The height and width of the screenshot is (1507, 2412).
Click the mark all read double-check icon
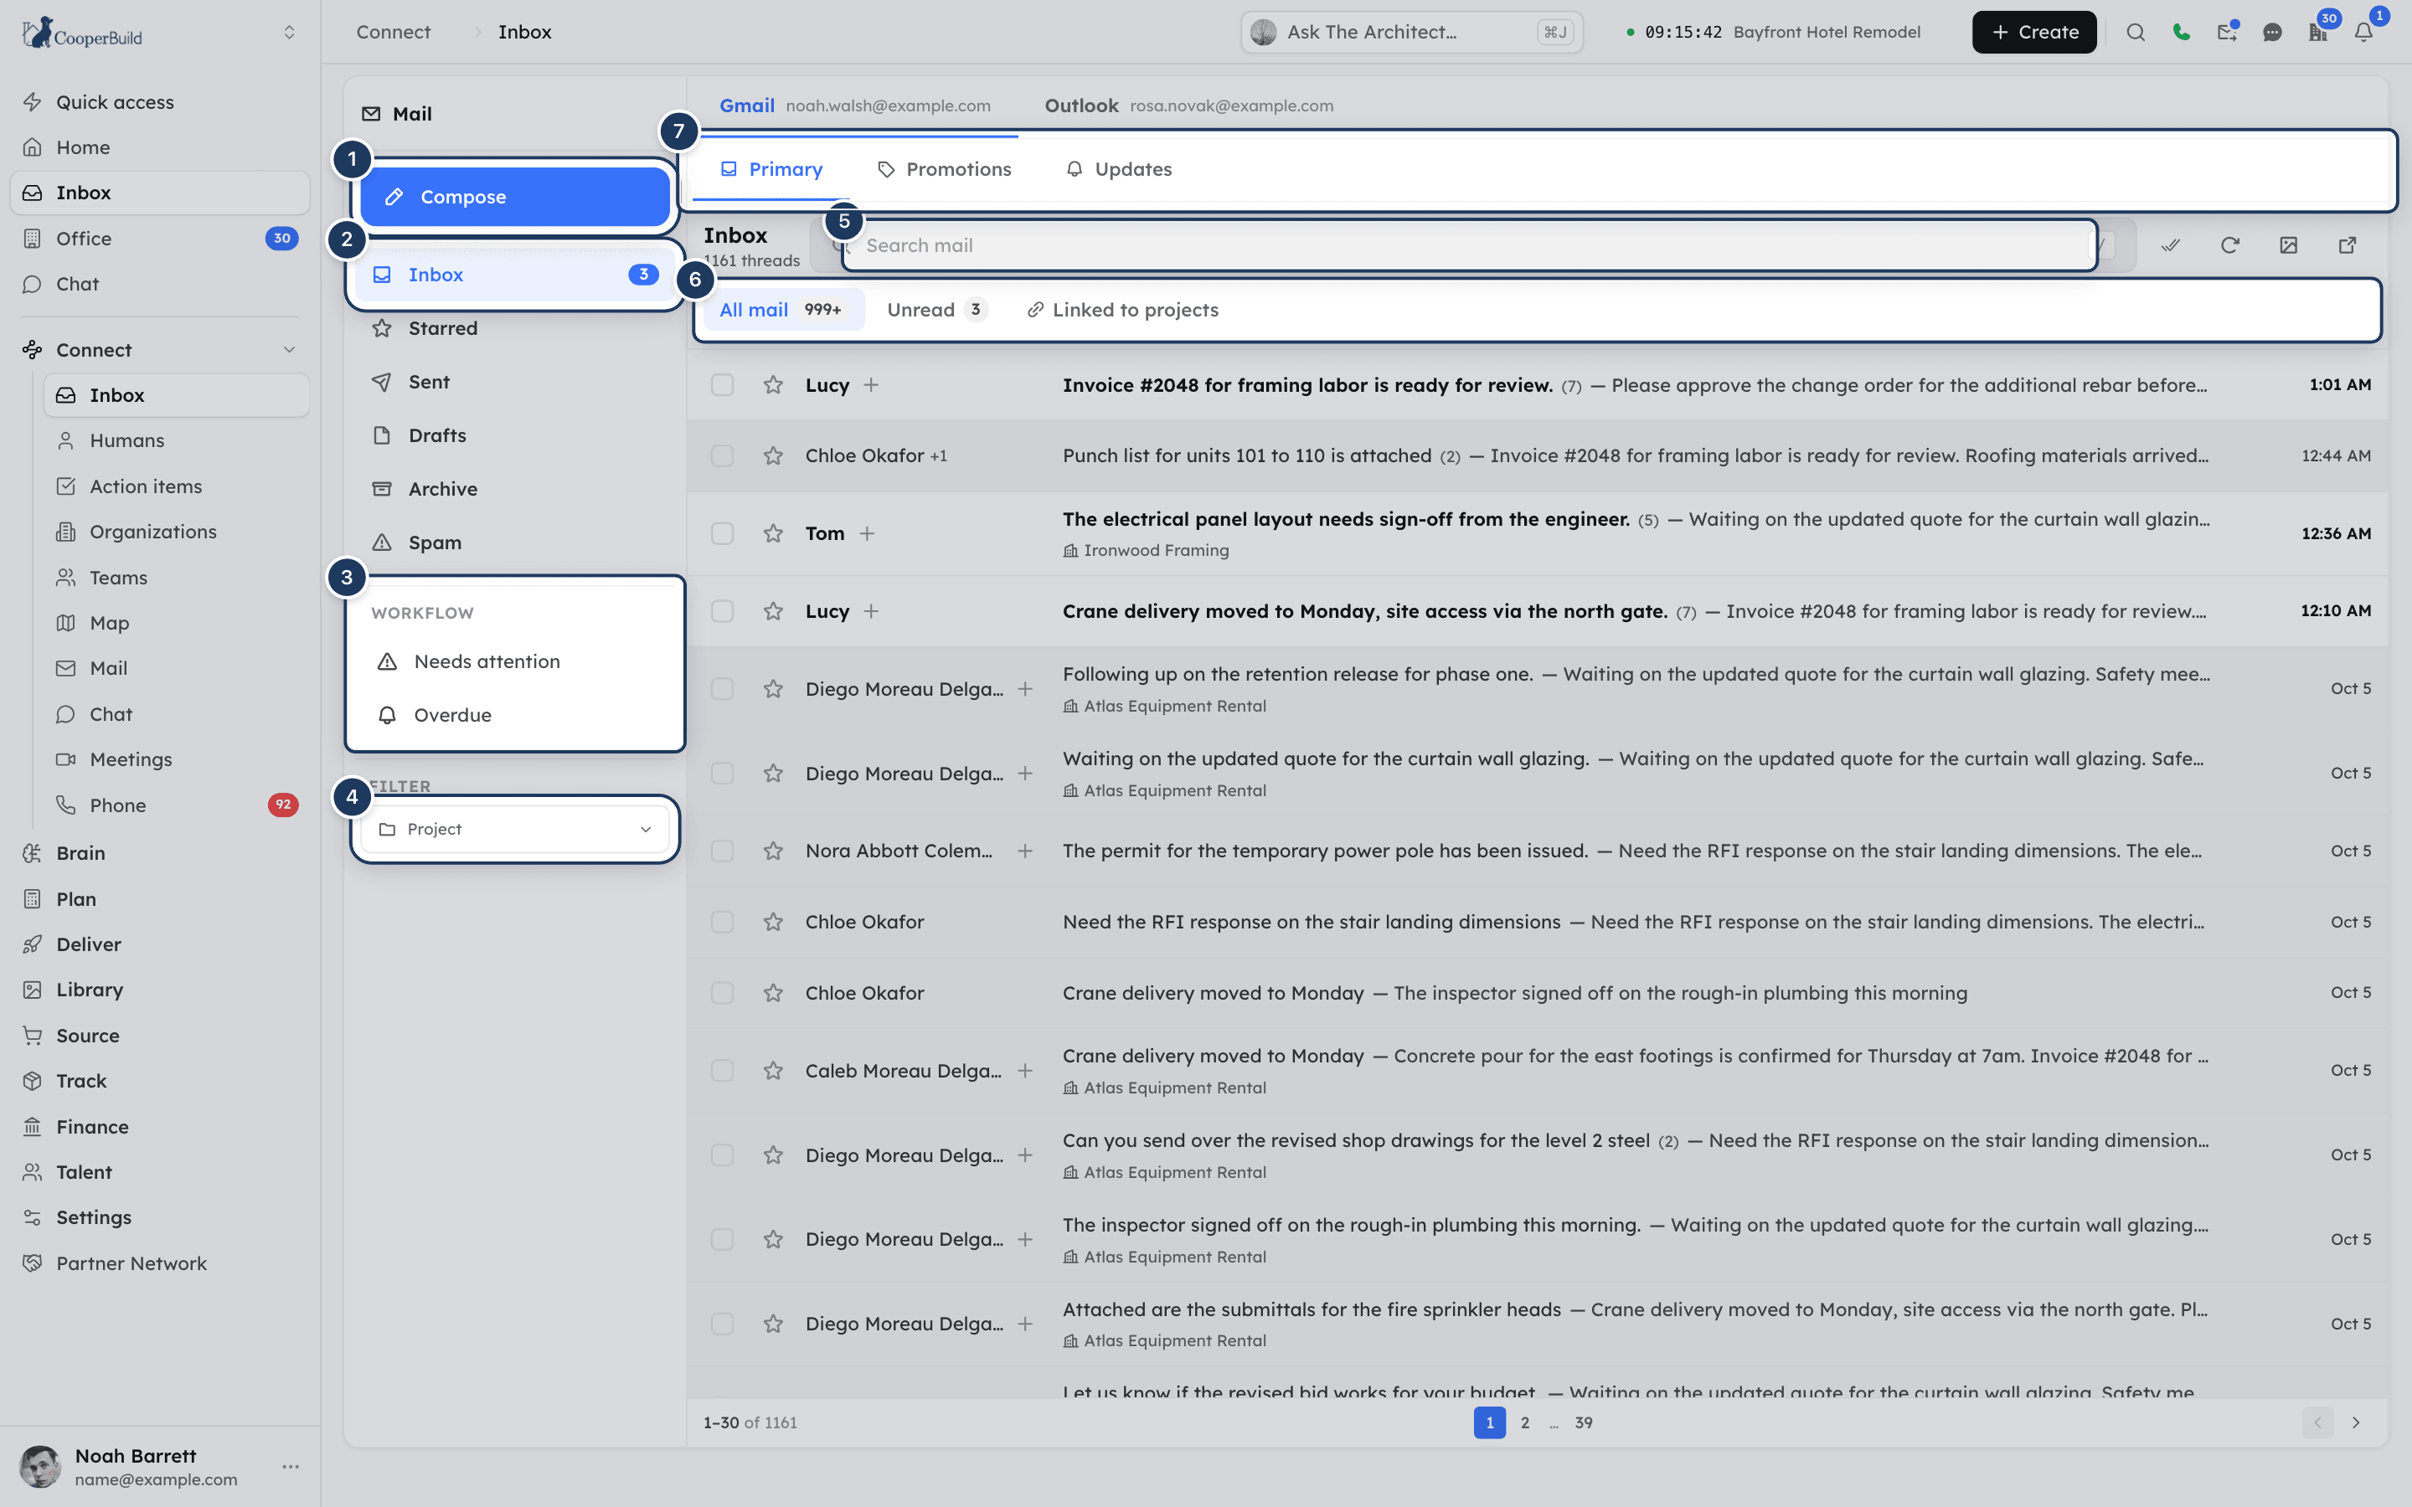2171,245
